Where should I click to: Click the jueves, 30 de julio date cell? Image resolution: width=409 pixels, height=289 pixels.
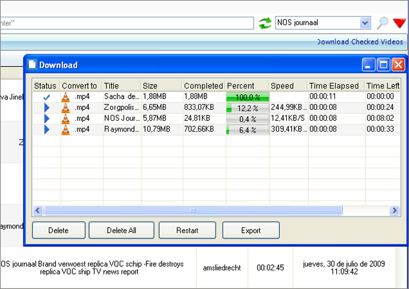[x=344, y=267]
